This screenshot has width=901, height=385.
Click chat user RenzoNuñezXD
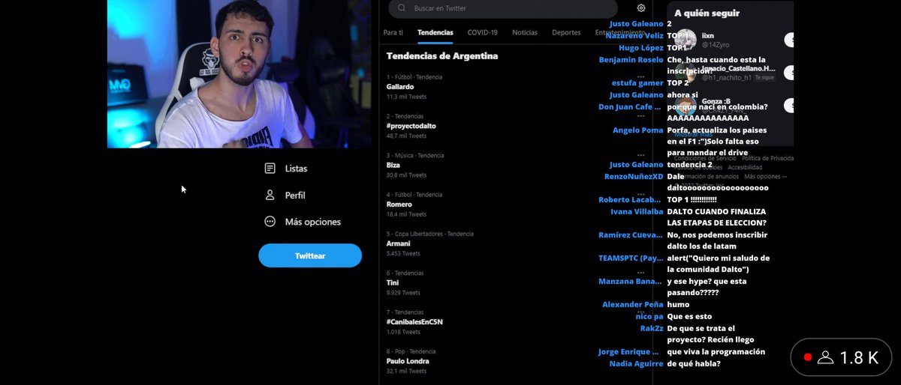point(634,177)
